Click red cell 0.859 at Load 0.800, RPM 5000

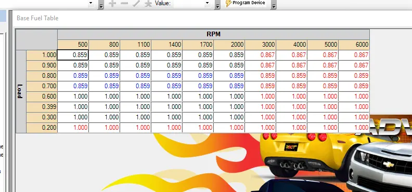[x=323, y=76]
